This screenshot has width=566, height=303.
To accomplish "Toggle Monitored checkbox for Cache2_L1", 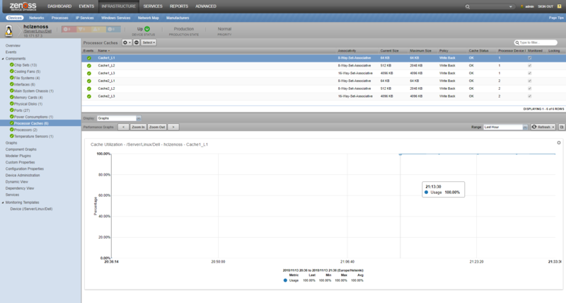I will coord(529,81).
